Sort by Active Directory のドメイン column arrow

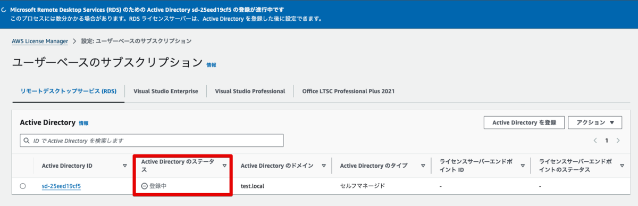(x=324, y=166)
